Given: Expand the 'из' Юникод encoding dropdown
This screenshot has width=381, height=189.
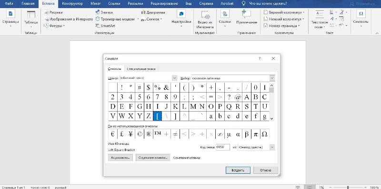Looking at the screenshot, I should [272, 147].
